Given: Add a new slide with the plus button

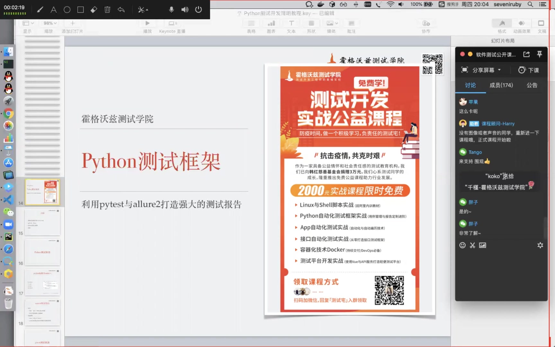Looking at the screenshot, I should point(73,23).
